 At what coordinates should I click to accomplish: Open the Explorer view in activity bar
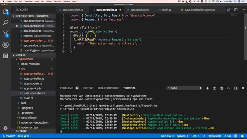(x=5, y=12)
